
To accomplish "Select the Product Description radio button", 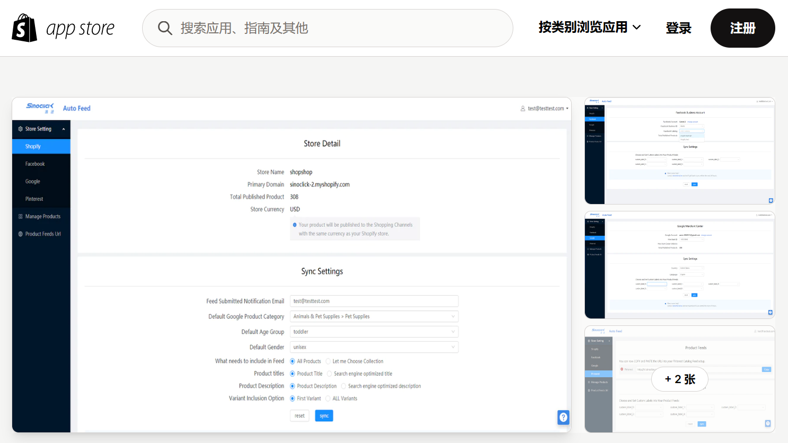I will pos(293,386).
